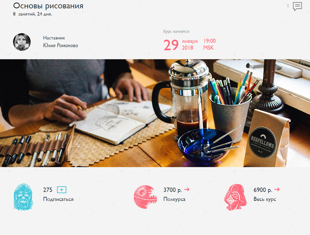Viewport: 310px width, 235px height.
Task: Click the 19:00 MSK start time
Action: point(210,44)
